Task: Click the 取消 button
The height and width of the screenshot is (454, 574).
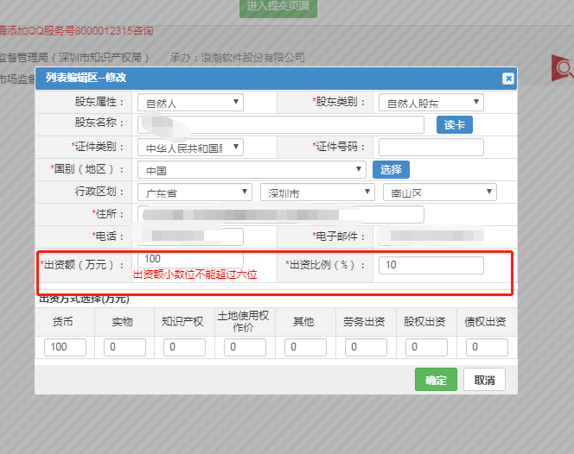Action: (484, 380)
